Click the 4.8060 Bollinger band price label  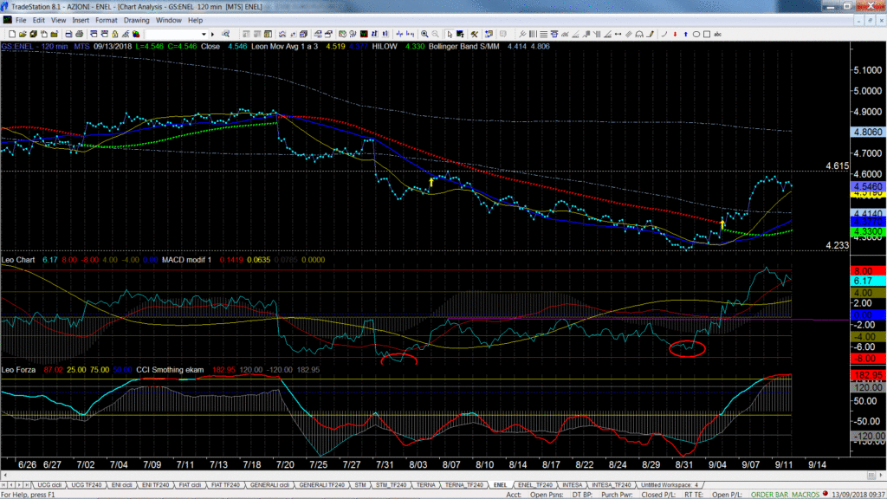[x=868, y=132]
